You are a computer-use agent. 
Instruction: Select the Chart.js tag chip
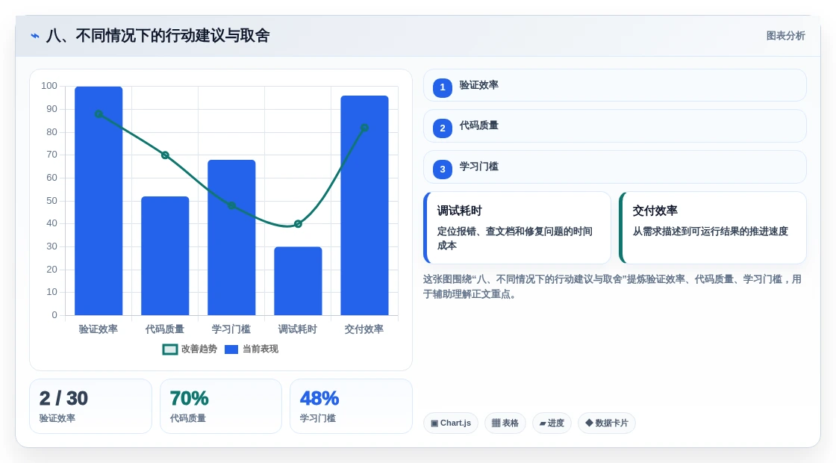click(451, 423)
